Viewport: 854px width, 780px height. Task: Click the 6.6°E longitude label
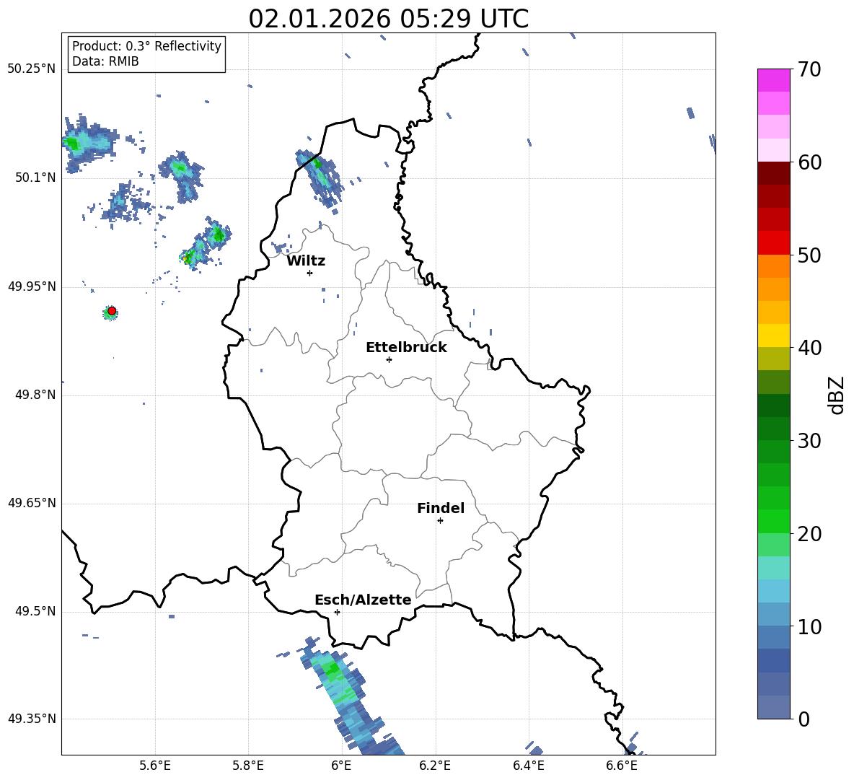pyautogui.click(x=622, y=766)
